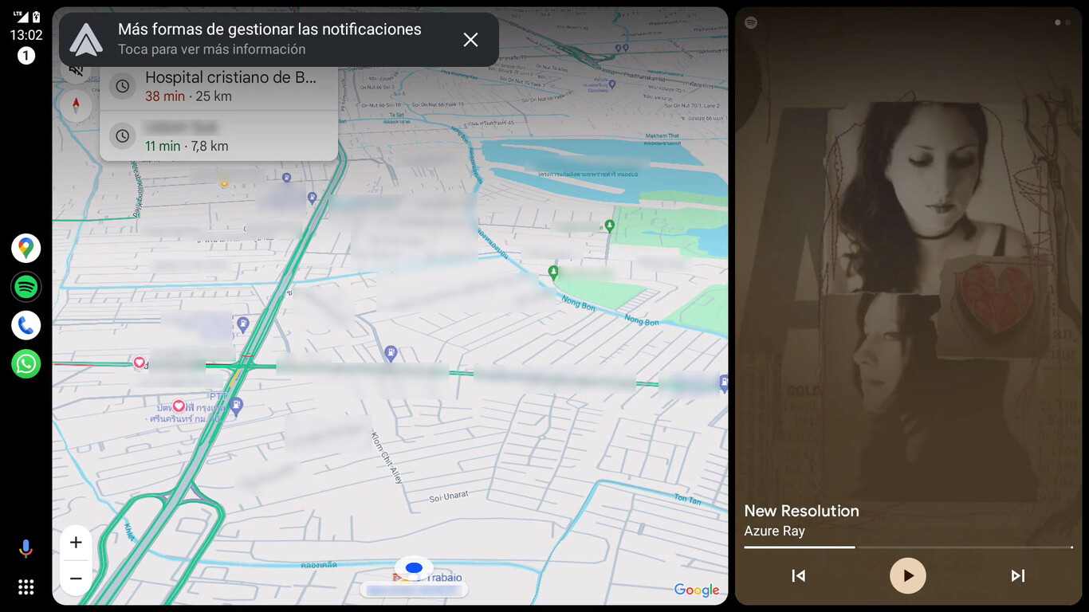Screen dimensions: 1089x612
Task: Choose the 11 min · 7,8 km destination suggestion
Action: tap(218, 135)
